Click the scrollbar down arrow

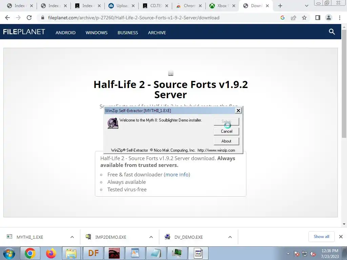click(344, 224)
